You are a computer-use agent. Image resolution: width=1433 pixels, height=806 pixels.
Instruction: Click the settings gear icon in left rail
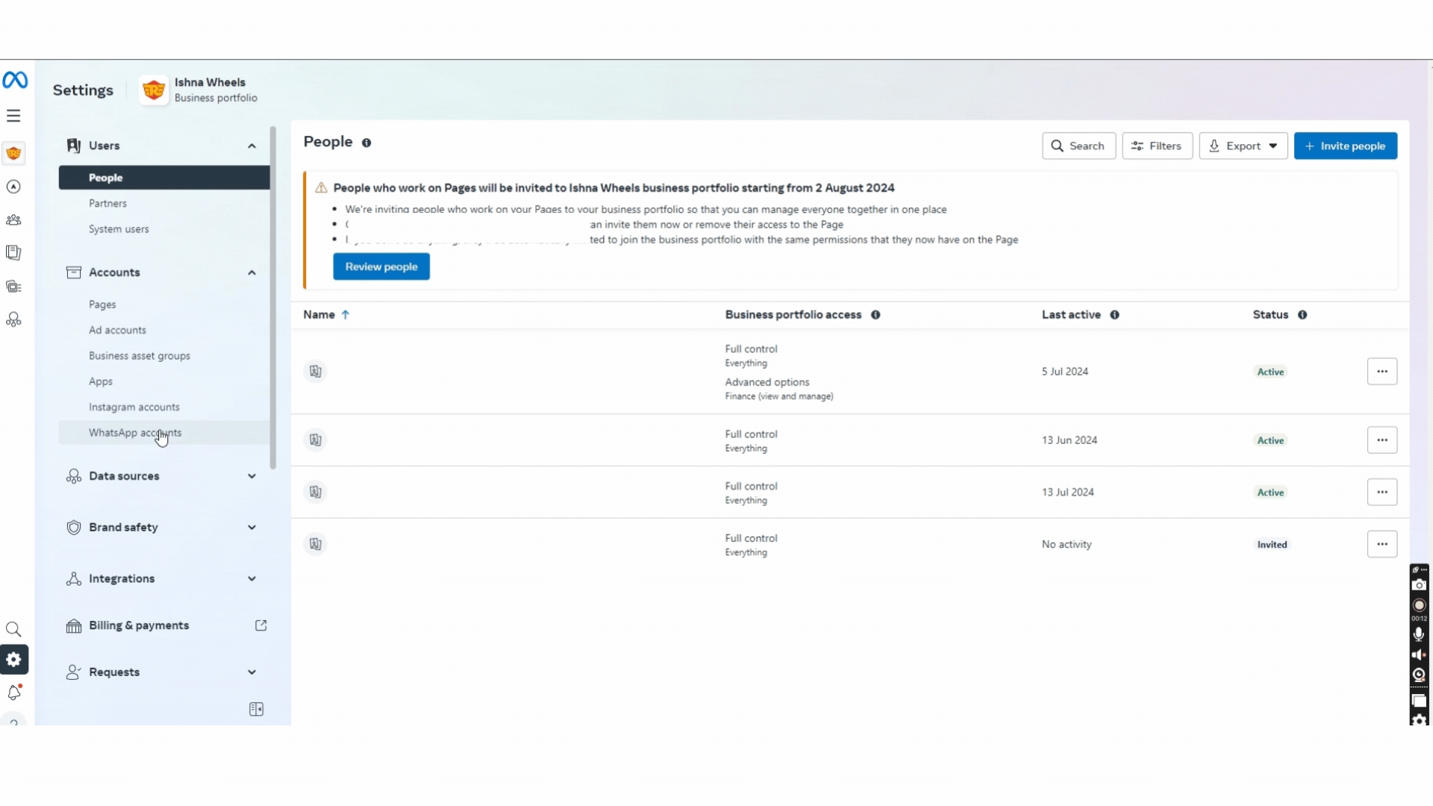13,660
